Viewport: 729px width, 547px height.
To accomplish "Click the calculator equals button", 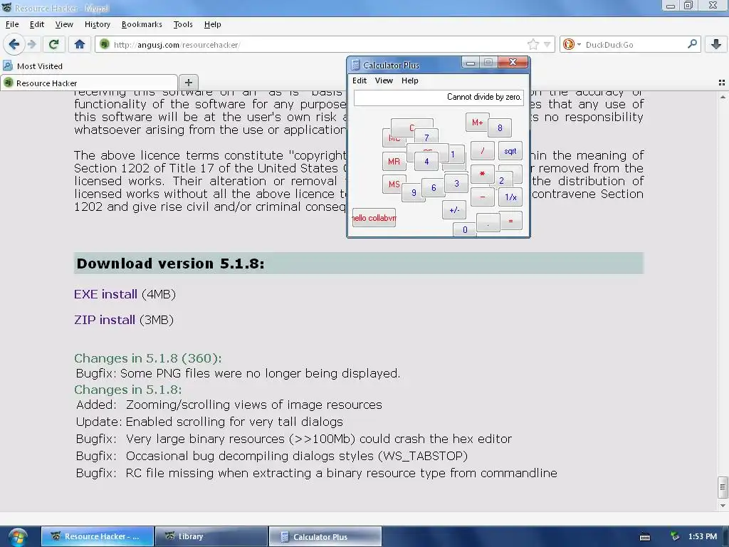I will coord(510,221).
